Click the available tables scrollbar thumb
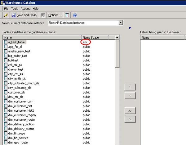The width and height of the screenshot is (186, 145). [117, 54]
